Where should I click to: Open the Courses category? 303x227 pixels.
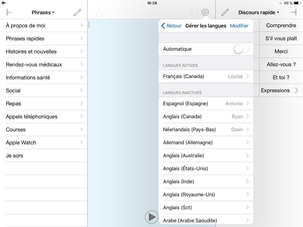pyautogui.click(x=44, y=130)
